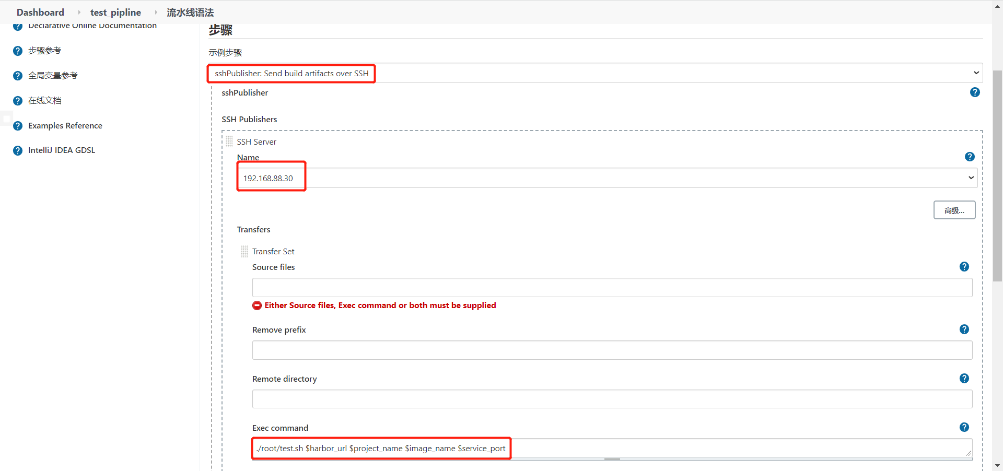Open the 流水线语法 breadcrumb link
The width and height of the screenshot is (1003, 471).
point(190,12)
